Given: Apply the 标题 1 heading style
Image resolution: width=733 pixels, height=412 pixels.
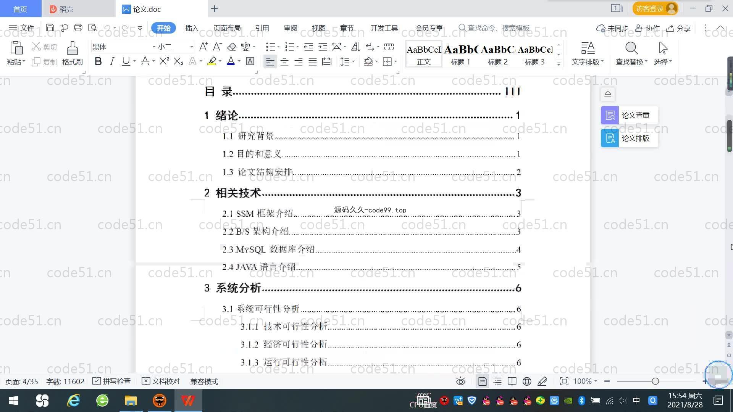Looking at the screenshot, I should coord(460,55).
